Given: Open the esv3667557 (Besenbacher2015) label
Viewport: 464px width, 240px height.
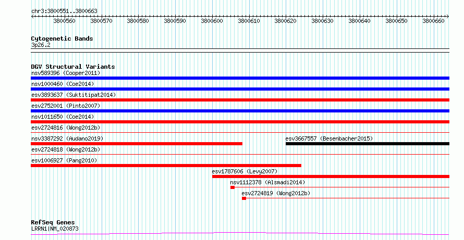Looking at the screenshot, I should (x=329, y=138).
